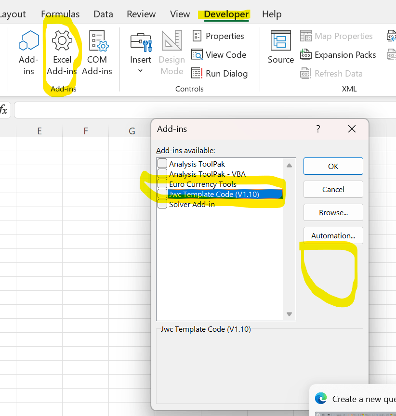396x416 pixels.
Task: Open the Help tab
Action: pyautogui.click(x=272, y=14)
